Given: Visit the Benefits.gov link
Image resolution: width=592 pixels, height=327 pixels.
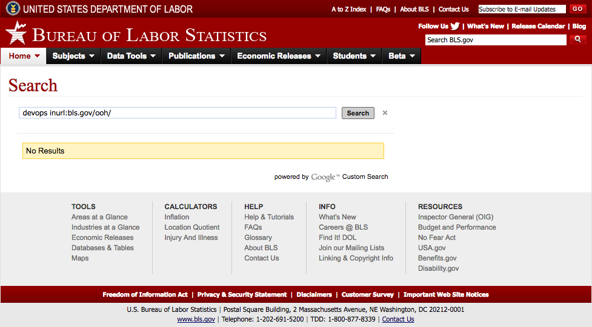Looking at the screenshot, I should pyautogui.click(x=437, y=258).
